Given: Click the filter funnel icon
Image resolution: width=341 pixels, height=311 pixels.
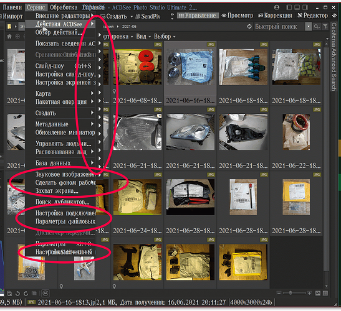Looking at the screenshot, I should [x=325, y=27].
